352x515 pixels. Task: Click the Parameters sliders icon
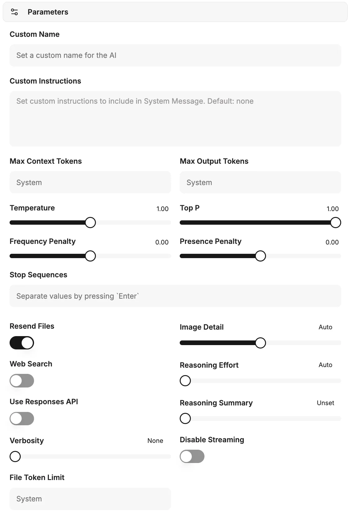[15, 12]
